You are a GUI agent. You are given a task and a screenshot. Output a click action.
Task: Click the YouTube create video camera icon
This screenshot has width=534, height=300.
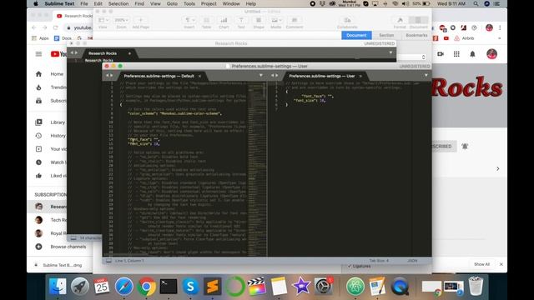(x=441, y=54)
